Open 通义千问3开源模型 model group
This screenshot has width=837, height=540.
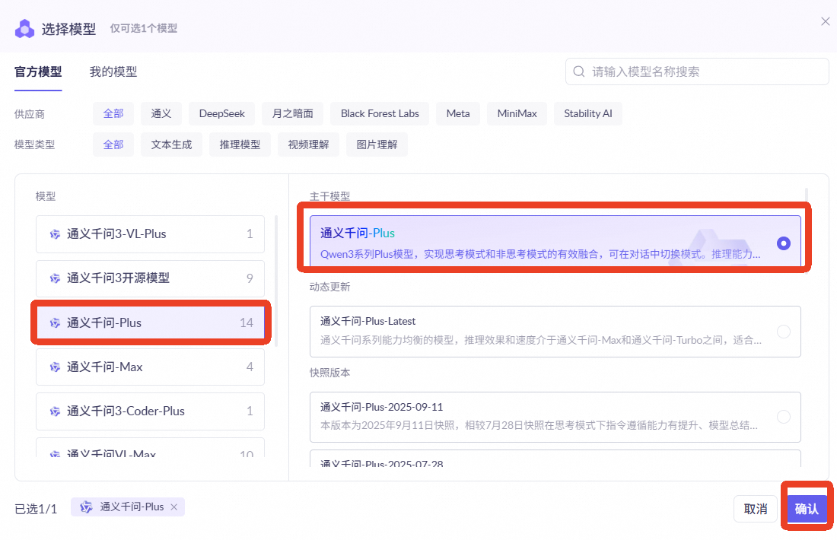point(150,278)
